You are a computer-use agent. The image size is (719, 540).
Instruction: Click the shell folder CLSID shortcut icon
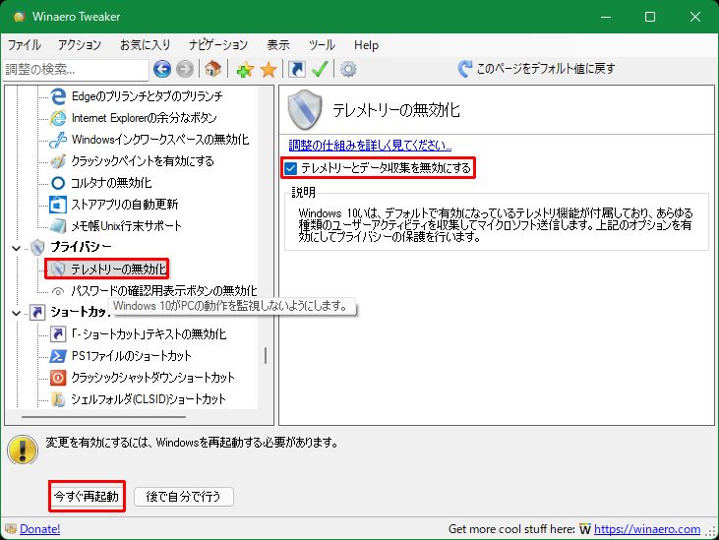coord(58,399)
